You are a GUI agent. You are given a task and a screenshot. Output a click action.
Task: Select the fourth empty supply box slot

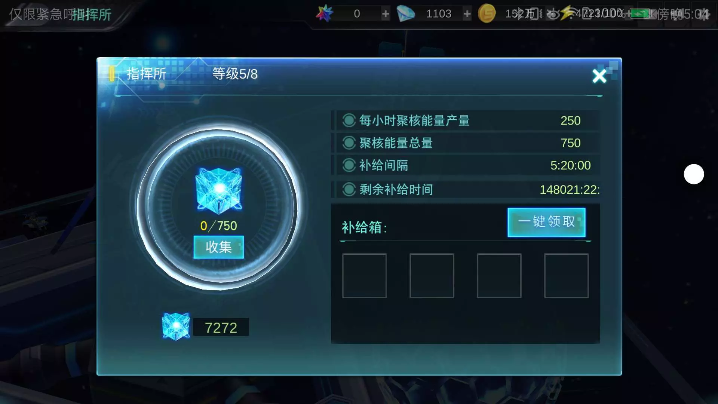[566, 276]
